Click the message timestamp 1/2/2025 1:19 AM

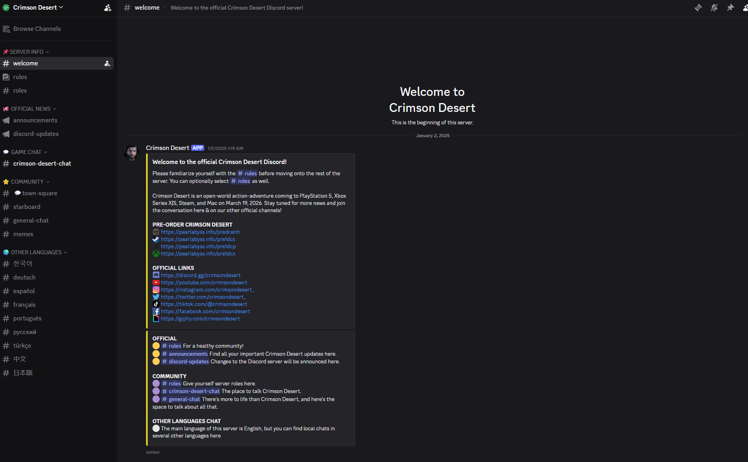coord(225,148)
